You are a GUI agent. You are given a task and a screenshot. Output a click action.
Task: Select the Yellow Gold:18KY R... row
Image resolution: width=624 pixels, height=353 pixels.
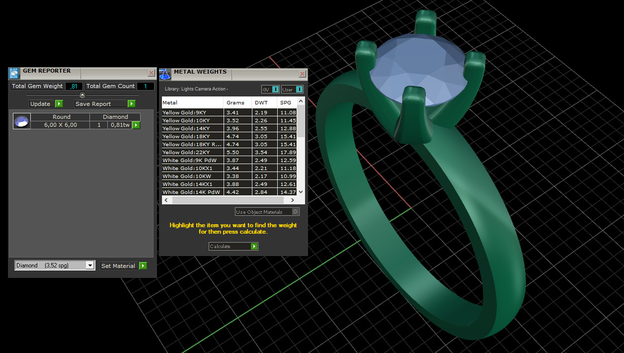coord(229,144)
